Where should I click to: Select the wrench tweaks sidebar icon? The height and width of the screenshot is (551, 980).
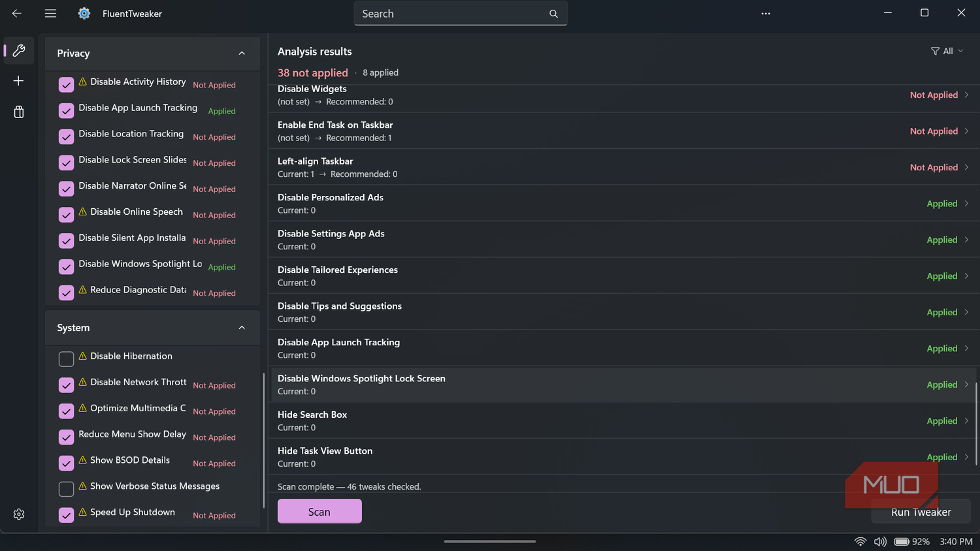19,50
